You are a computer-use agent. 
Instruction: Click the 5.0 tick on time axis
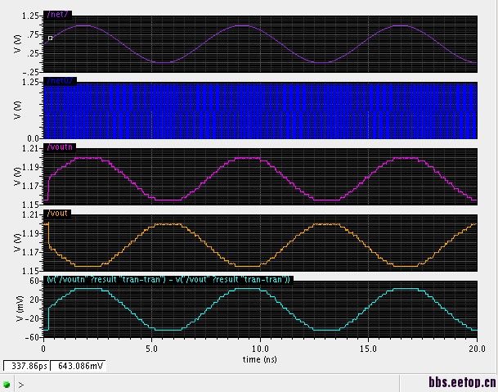151,349
